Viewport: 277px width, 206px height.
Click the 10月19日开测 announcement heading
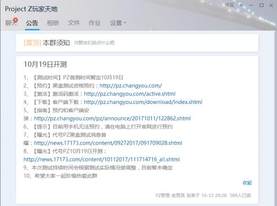tap(45, 64)
